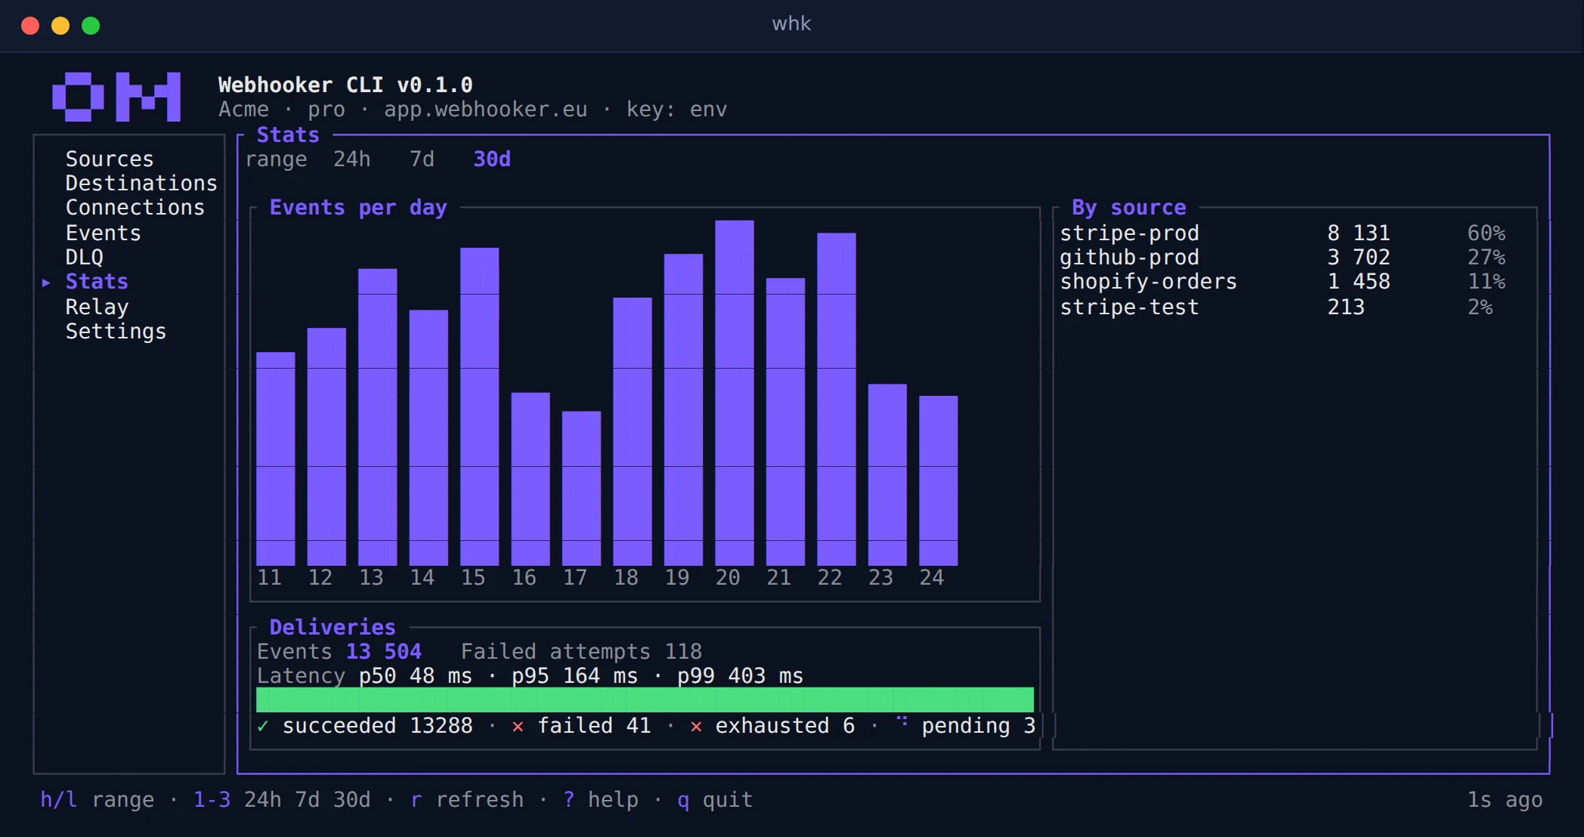1584x837 pixels.
Task: Click the key: env indicator
Action: [677, 109]
